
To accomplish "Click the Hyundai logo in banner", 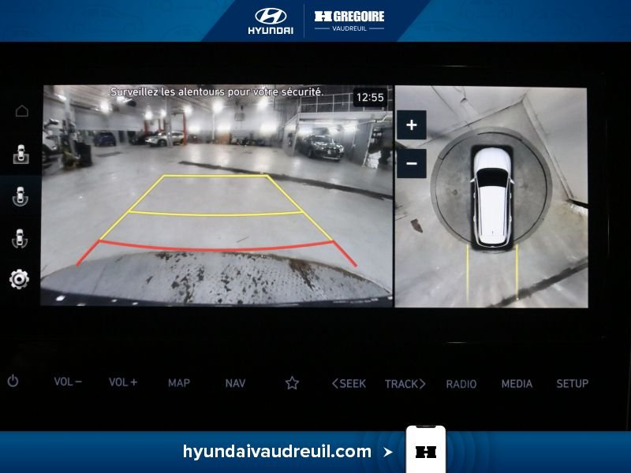I will tap(271, 21).
